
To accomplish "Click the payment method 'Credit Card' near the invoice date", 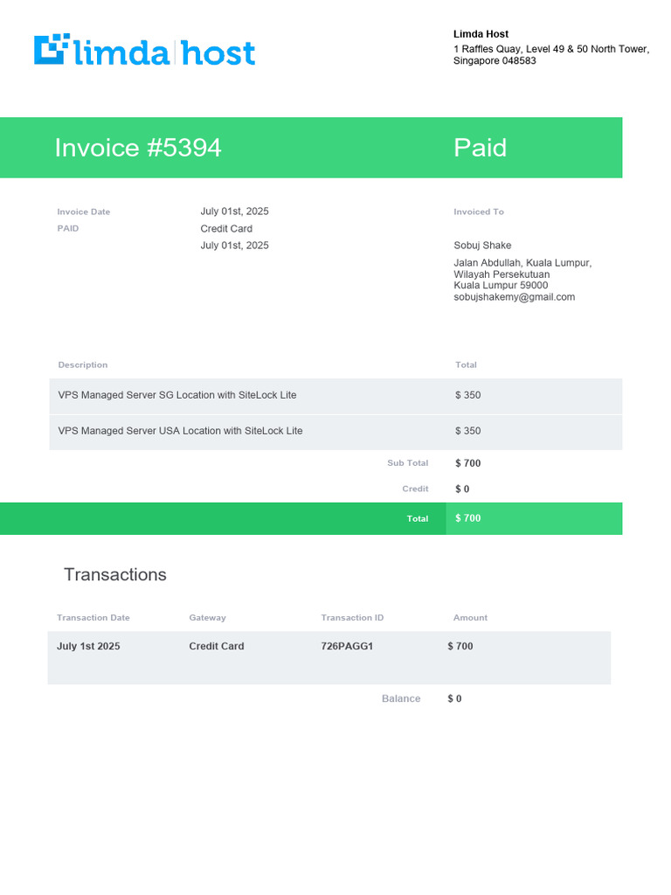I will [x=226, y=228].
